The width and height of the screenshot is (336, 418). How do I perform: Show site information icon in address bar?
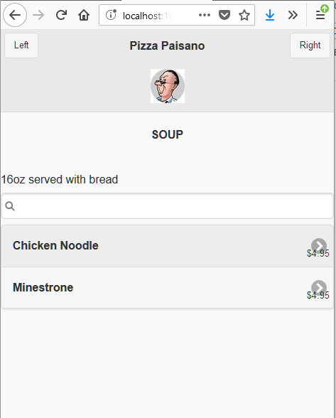click(x=111, y=15)
